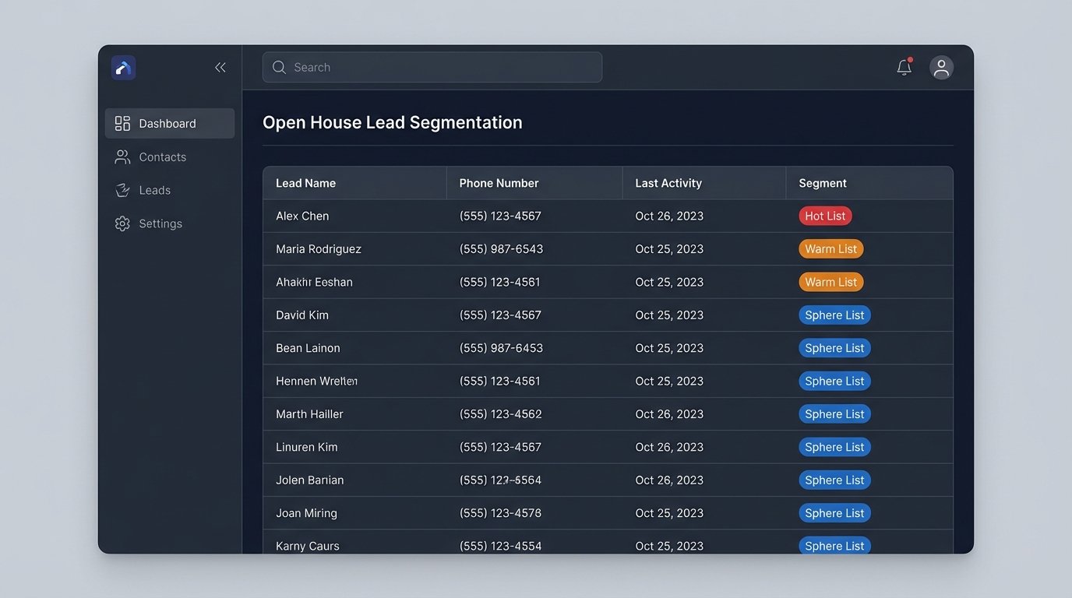Select the Leads menu item
Viewport: 1072px width, 598px height.
click(154, 190)
